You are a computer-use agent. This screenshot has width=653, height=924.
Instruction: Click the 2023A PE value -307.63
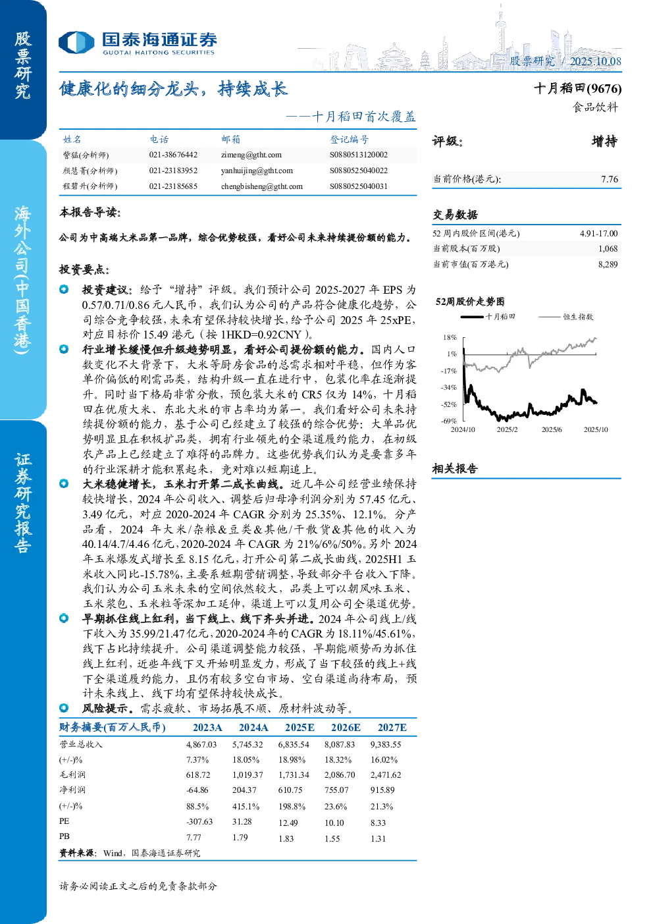click(x=199, y=822)
